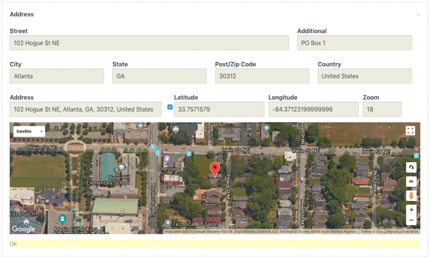
Task: Click the Chevron gas station marker
Action: point(167,159)
